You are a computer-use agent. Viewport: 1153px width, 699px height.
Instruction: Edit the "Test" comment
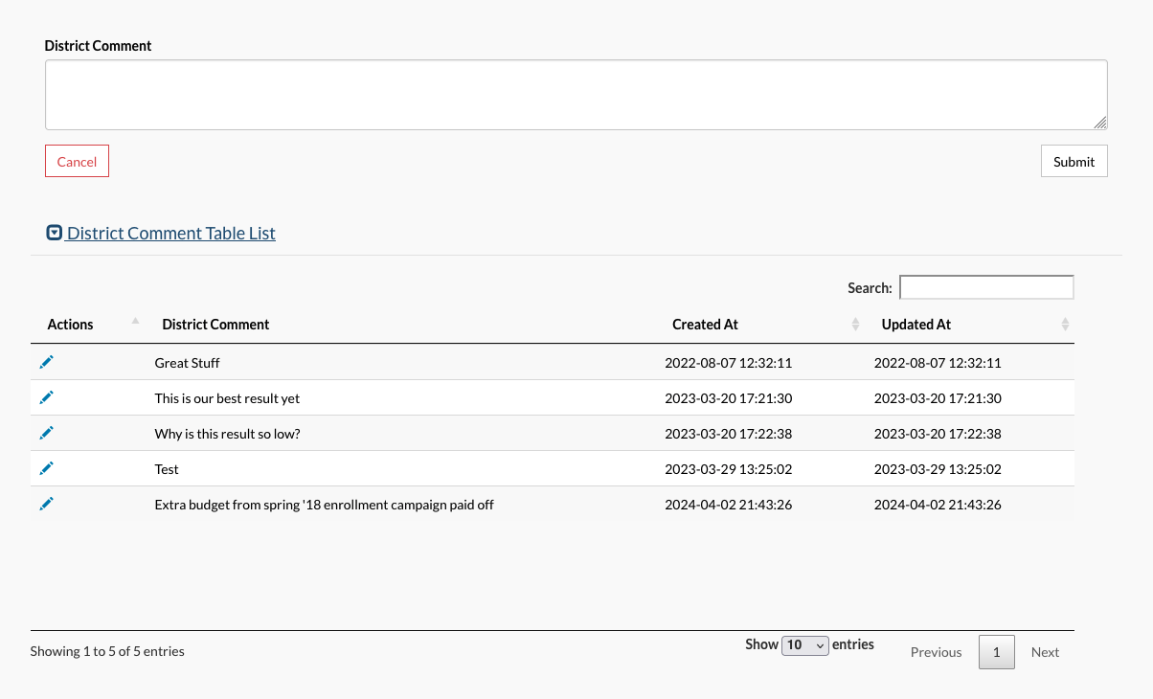coord(46,467)
